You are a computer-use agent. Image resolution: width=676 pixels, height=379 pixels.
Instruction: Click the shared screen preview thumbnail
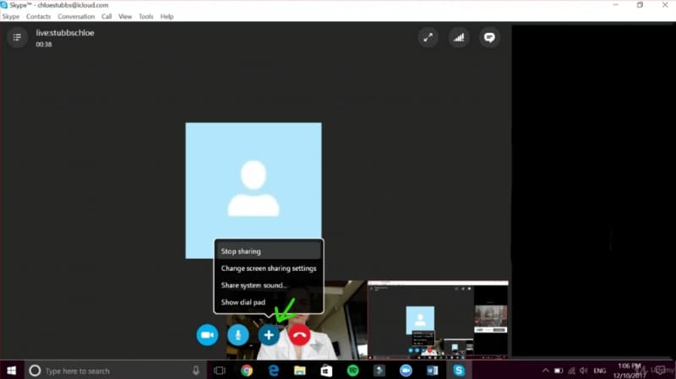[x=438, y=321]
